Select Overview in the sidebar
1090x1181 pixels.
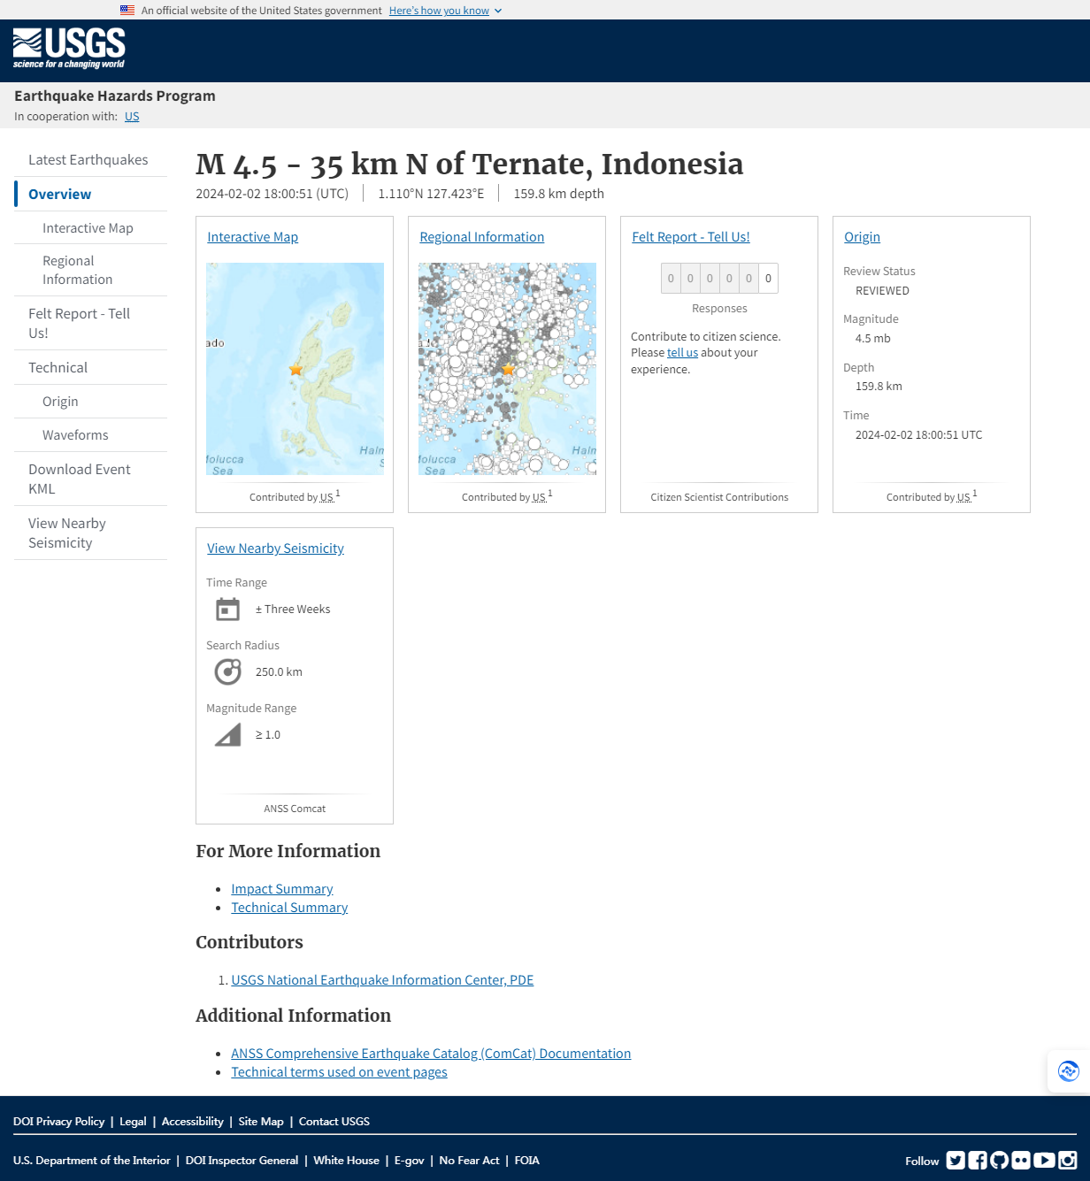90,195
